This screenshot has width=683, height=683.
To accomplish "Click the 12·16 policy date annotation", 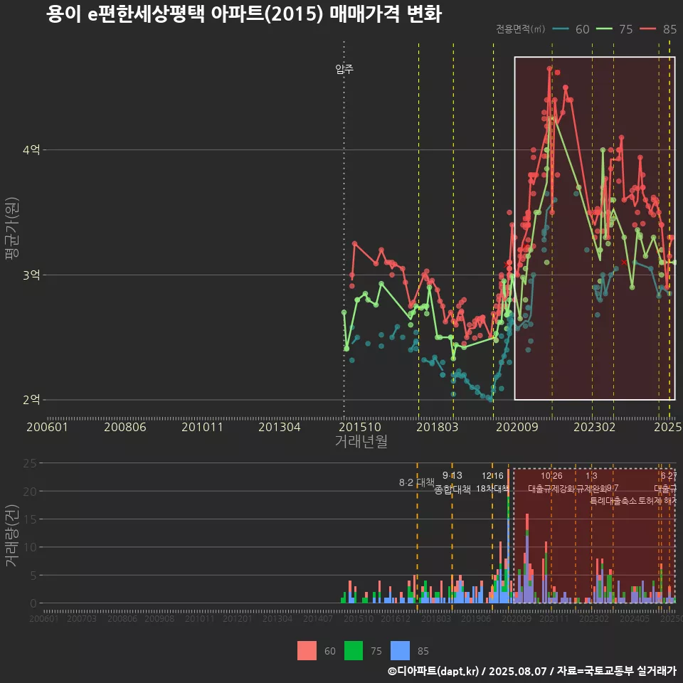I will pos(492,476).
